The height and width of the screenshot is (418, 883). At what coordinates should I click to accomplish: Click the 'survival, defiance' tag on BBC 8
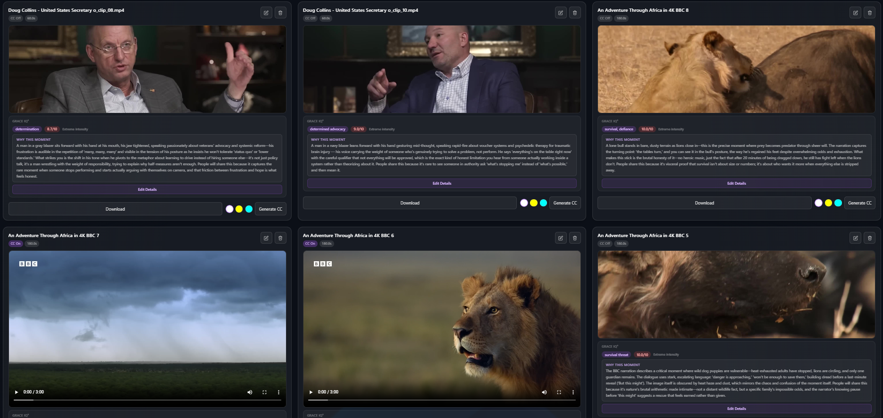click(619, 129)
